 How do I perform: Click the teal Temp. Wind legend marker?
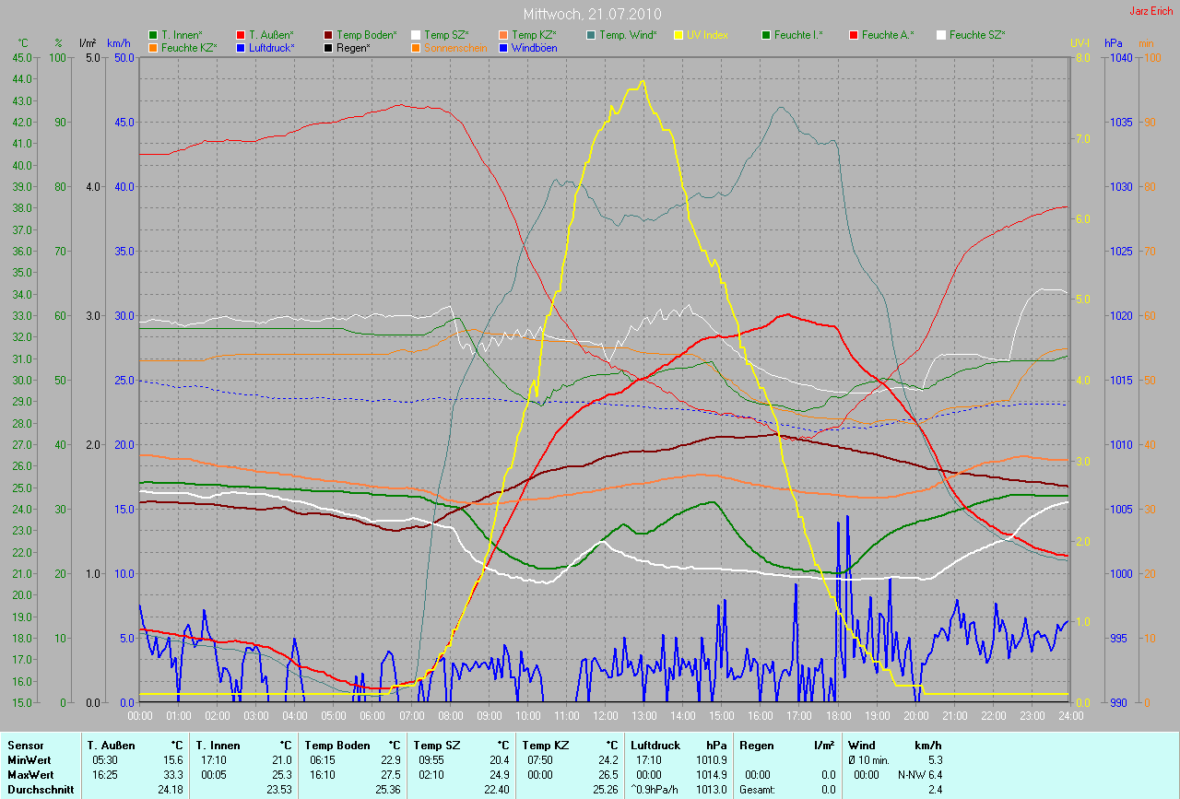591,35
